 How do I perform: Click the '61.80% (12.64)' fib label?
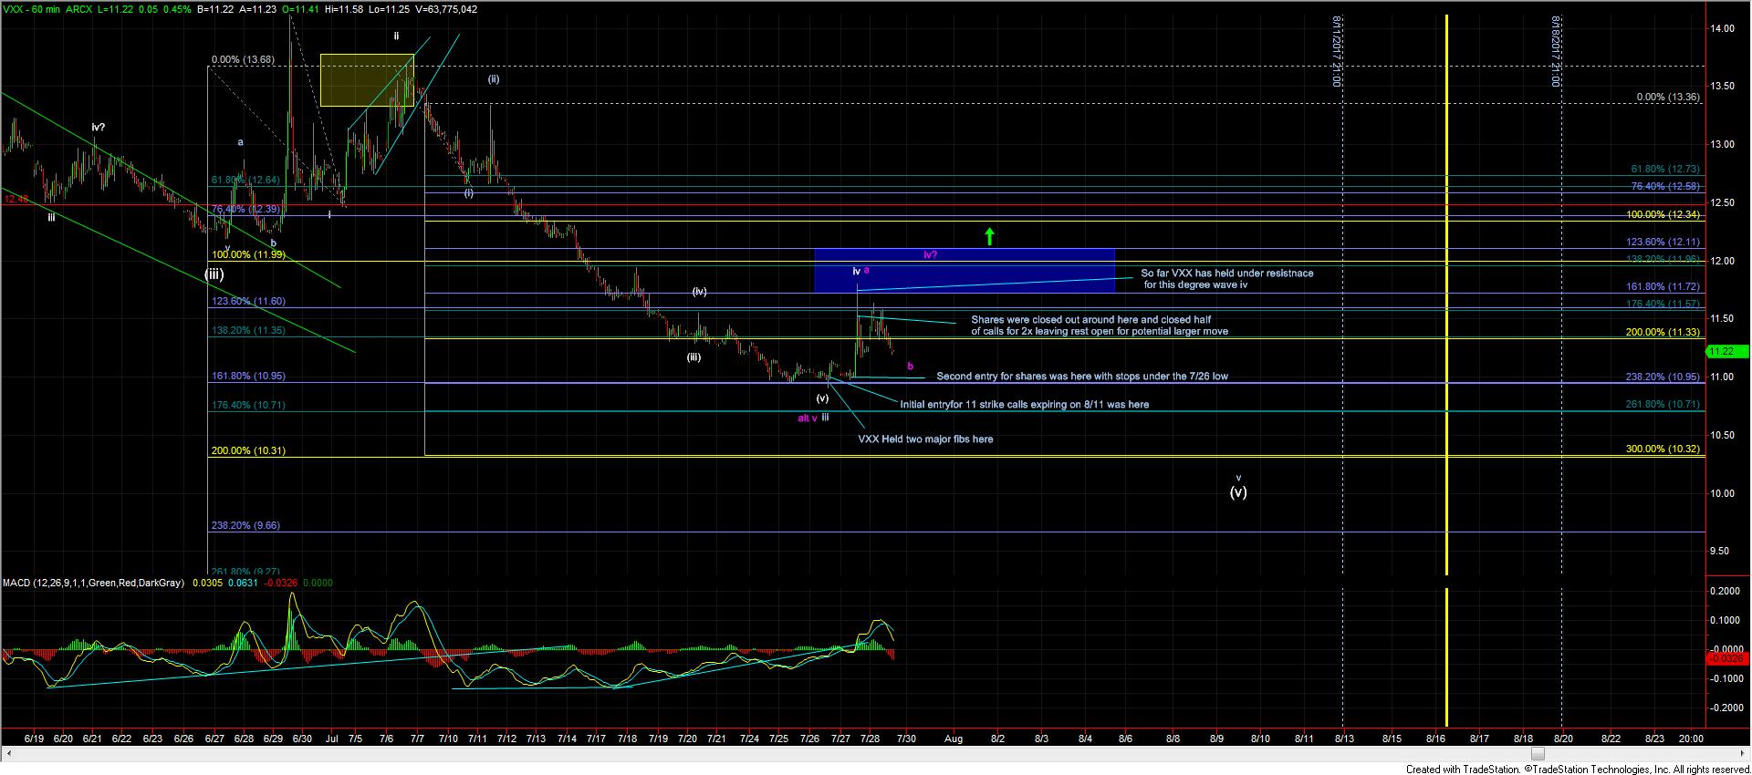point(245,181)
